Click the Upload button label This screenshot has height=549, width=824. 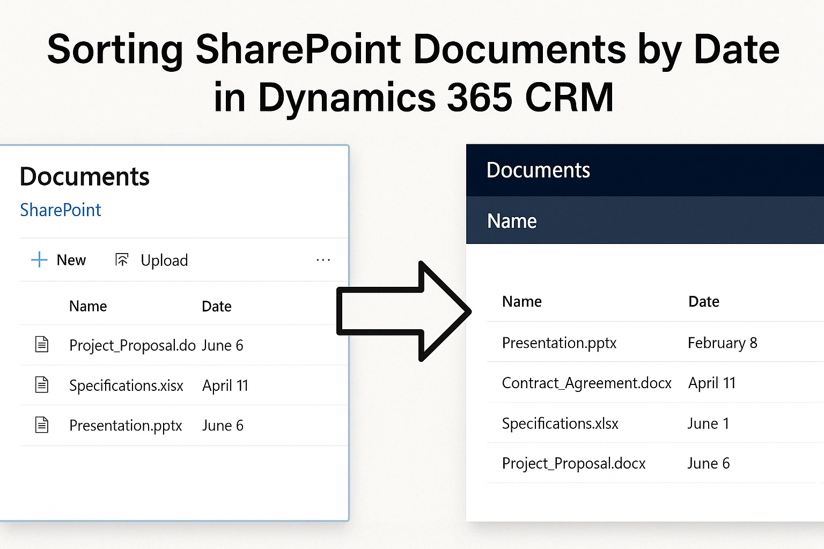tap(164, 261)
